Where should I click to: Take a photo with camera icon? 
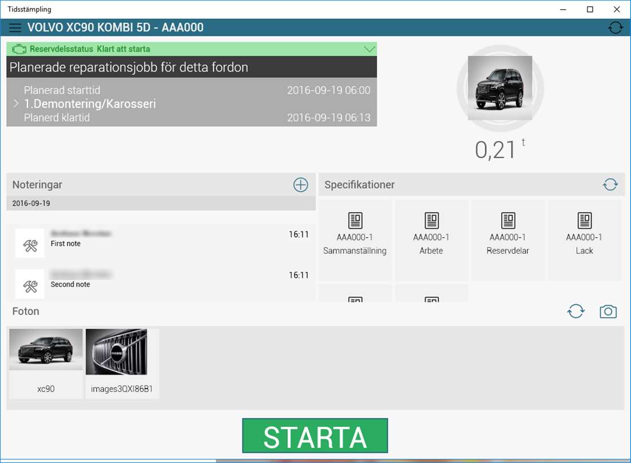608,312
